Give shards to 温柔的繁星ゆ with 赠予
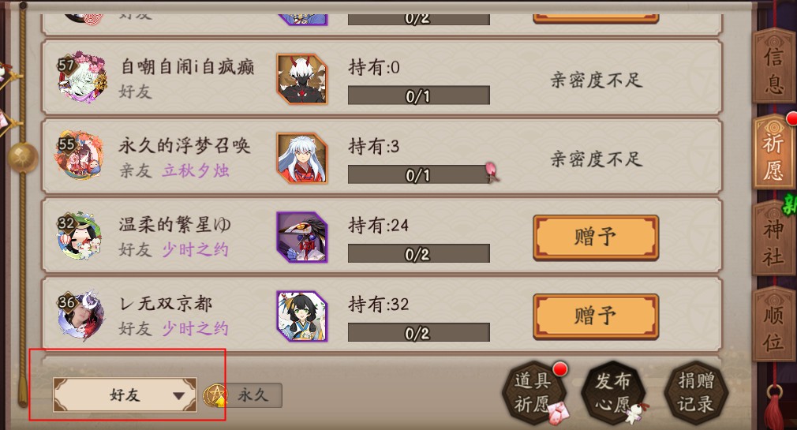The image size is (797, 430). (x=596, y=237)
